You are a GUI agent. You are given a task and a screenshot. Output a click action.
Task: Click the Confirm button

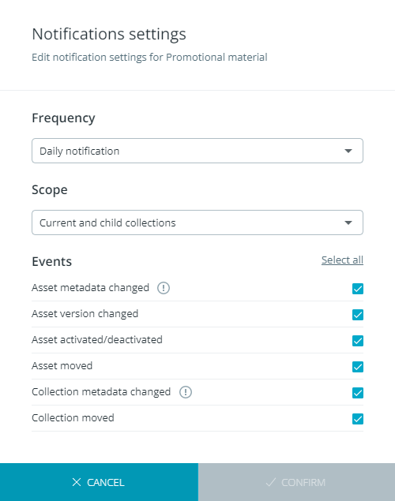coord(296,482)
